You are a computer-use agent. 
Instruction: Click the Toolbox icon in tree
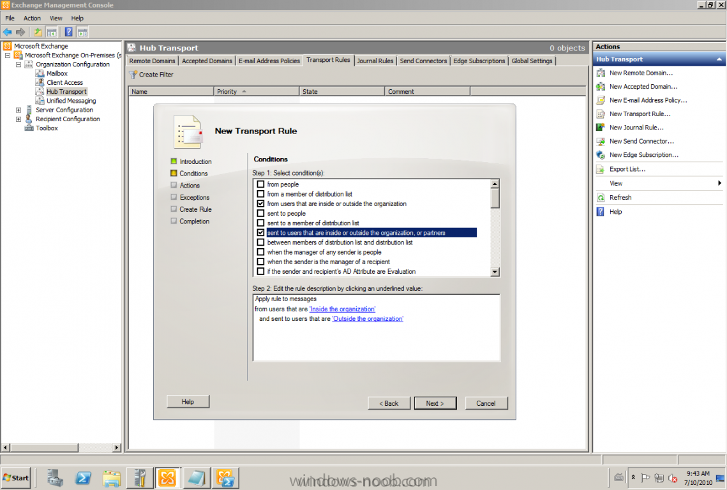29,128
